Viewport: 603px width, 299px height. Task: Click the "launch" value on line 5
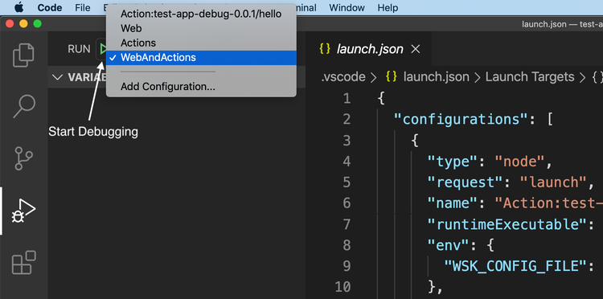553,182
